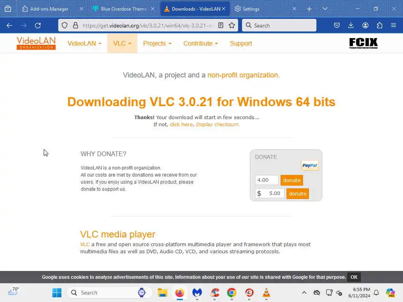Screen dimensions: 403x302
Task: Follow the non-profit organization link
Action: click(x=243, y=75)
